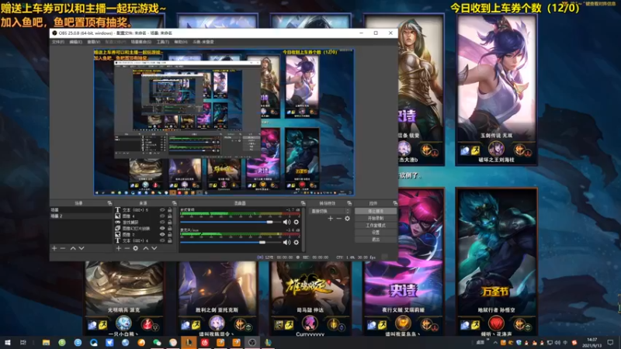
Task: Click the stop streaming button
Action: point(376,211)
